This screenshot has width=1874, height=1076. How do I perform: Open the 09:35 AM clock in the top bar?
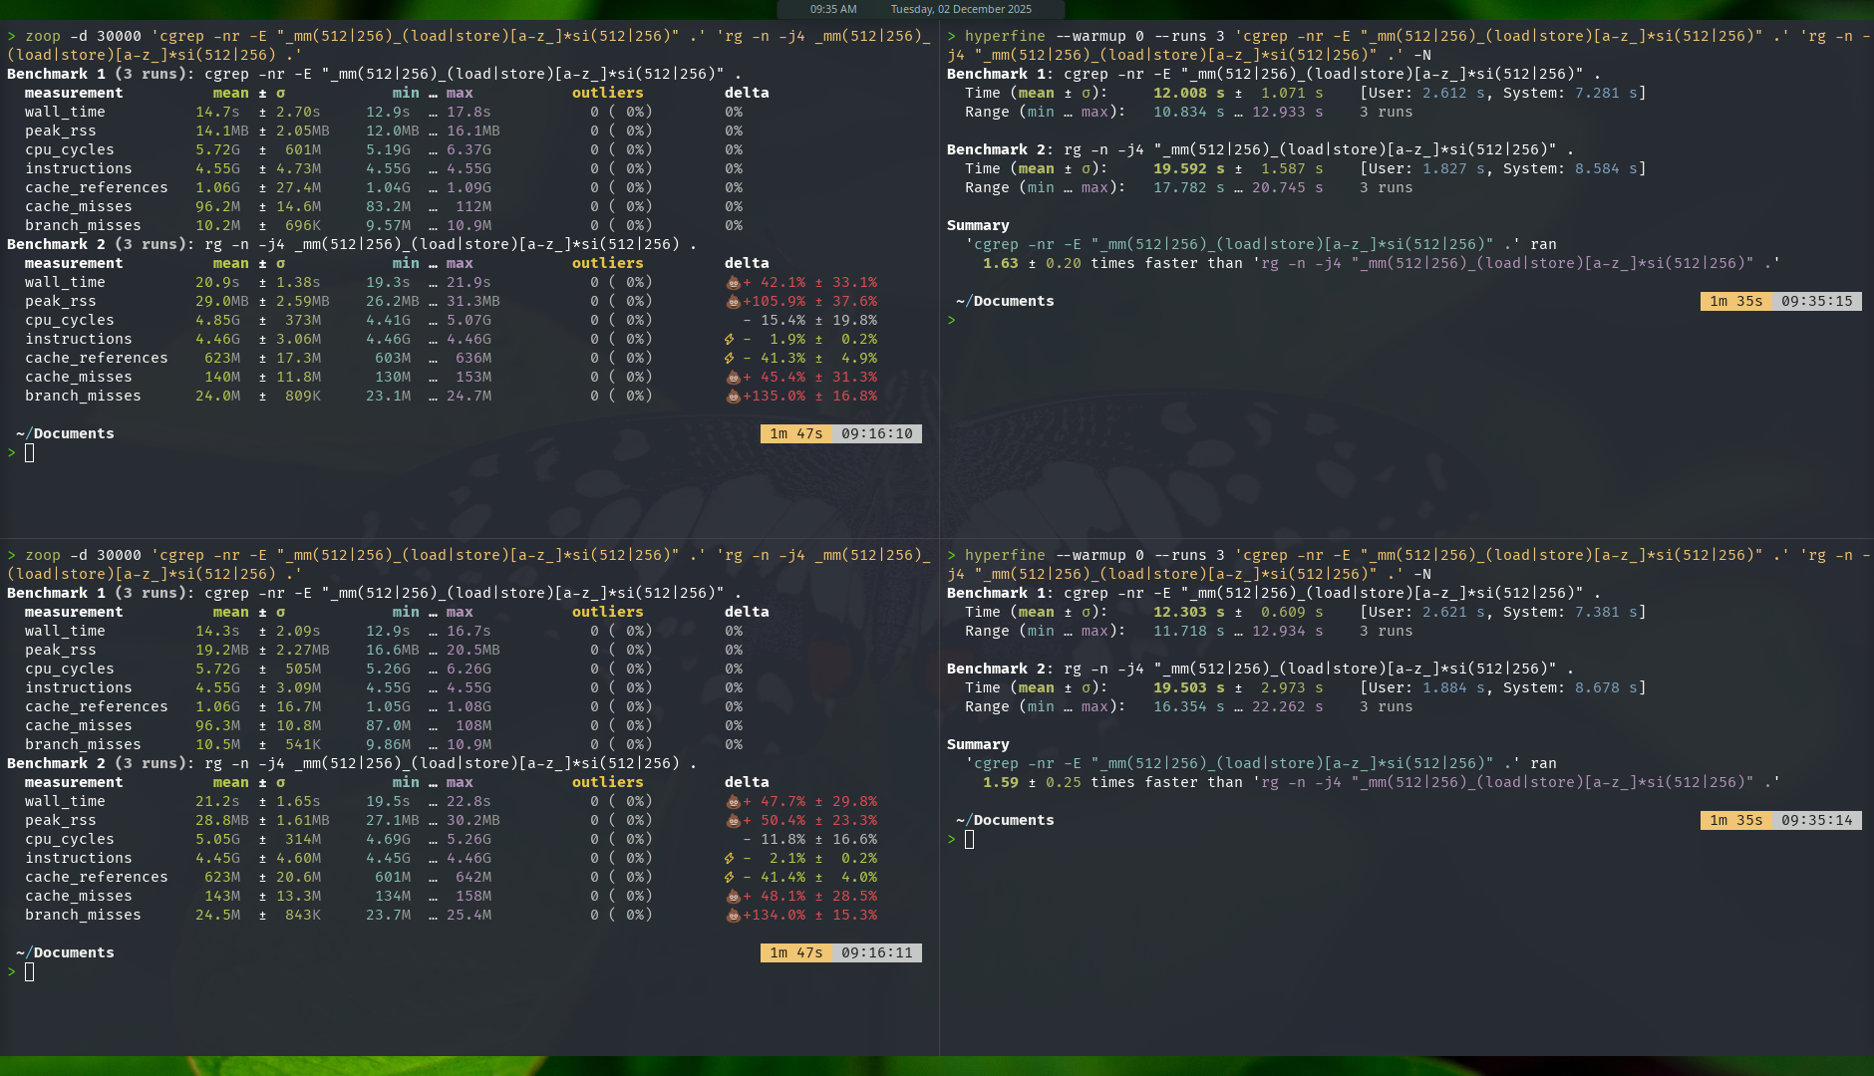[x=832, y=9]
